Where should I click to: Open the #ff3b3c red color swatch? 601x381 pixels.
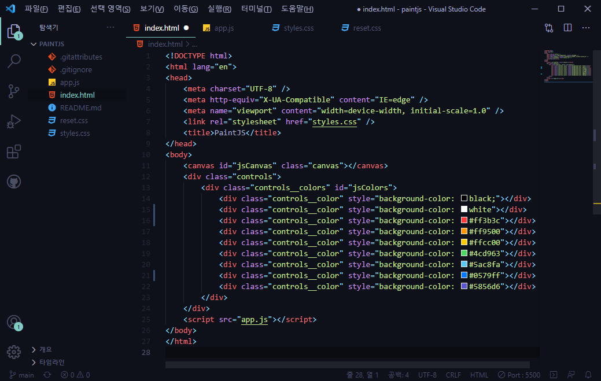tap(464, 220)
